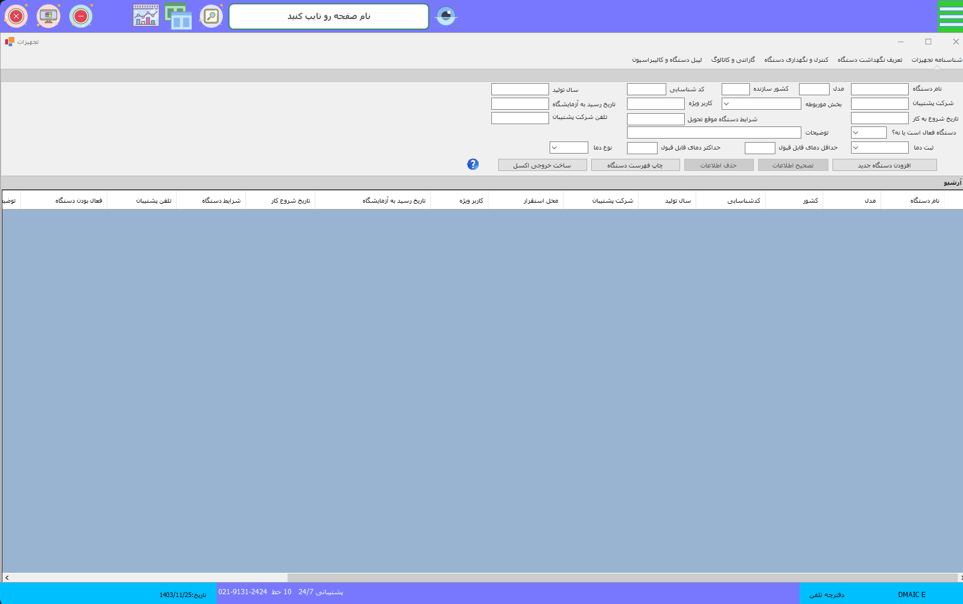Click the نام دستگاه input field
Viewport: 963px width, 604px height.
(x=879, y=89)
